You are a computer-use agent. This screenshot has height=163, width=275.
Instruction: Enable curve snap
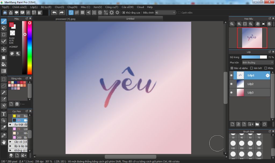click(106, 13)
